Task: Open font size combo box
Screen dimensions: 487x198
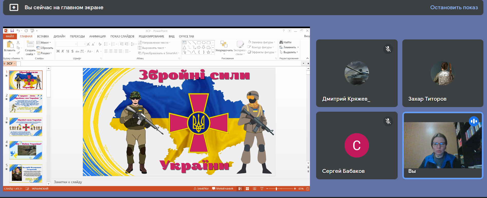Action: click(82, 44)
